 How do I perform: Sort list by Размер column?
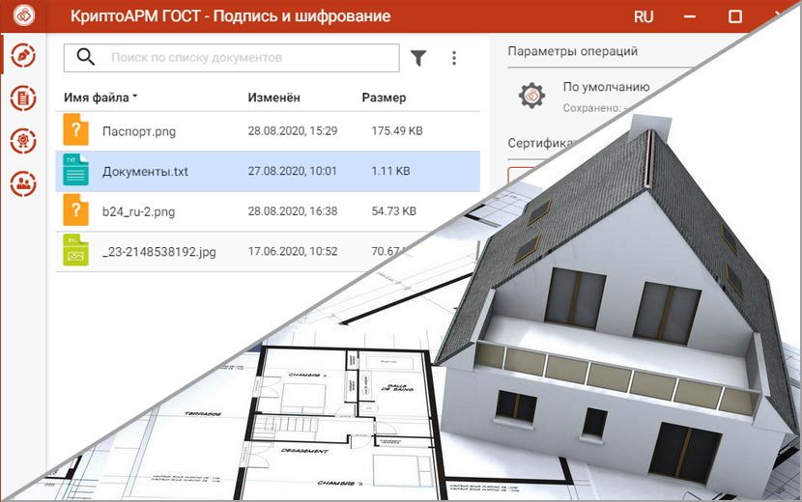click(385, 98)
